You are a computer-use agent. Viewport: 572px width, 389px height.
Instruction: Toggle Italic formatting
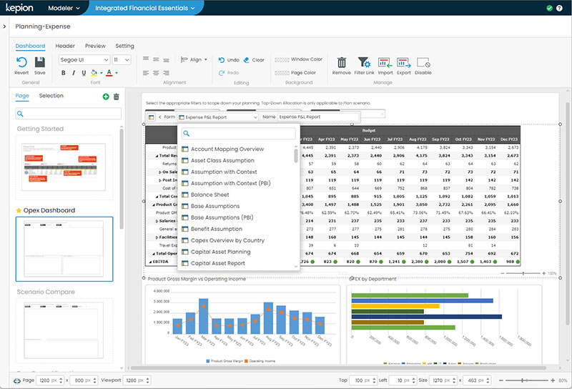pyautogui.click(x=74, y=73)
